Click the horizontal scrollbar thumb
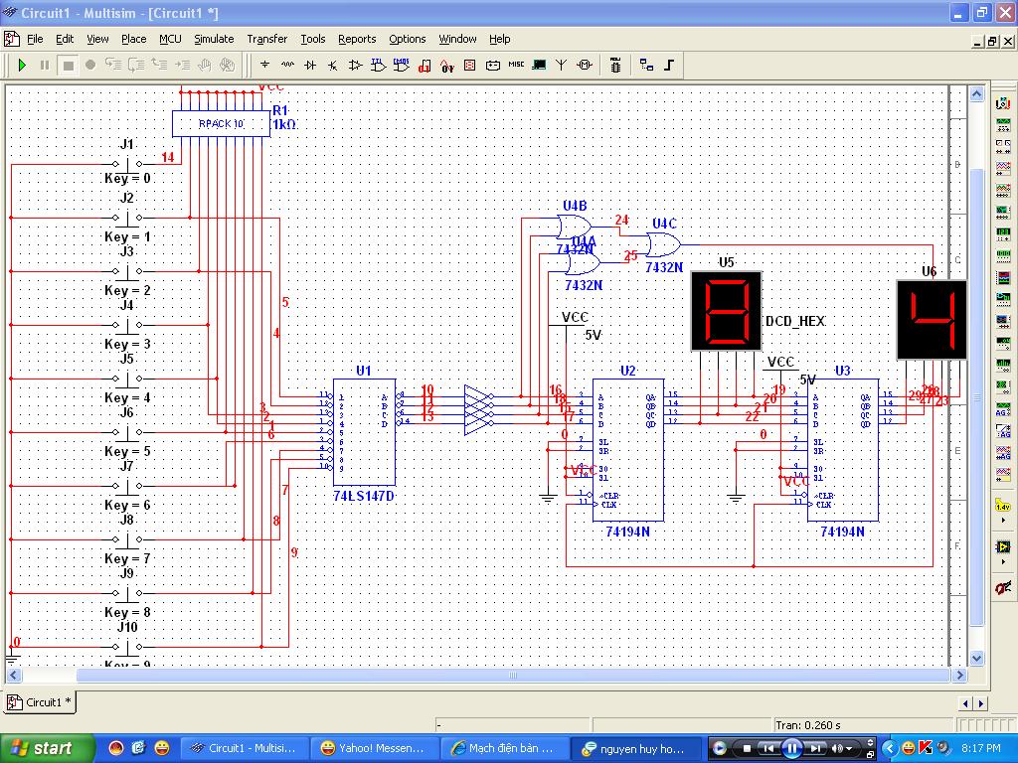The width and height of the screenshot is (1018, 763). (513, 676)
